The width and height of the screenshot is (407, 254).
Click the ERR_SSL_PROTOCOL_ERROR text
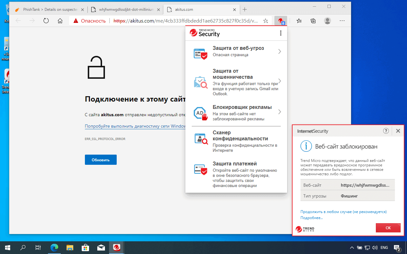pos(105,139)
